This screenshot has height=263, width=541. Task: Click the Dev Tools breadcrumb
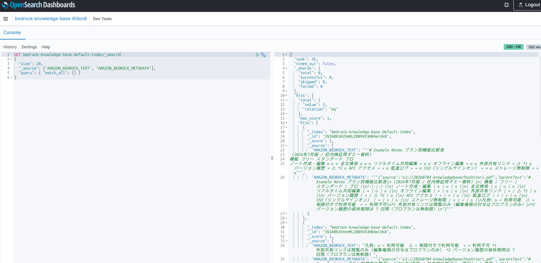pyautogui.click(x=102, y=19)
